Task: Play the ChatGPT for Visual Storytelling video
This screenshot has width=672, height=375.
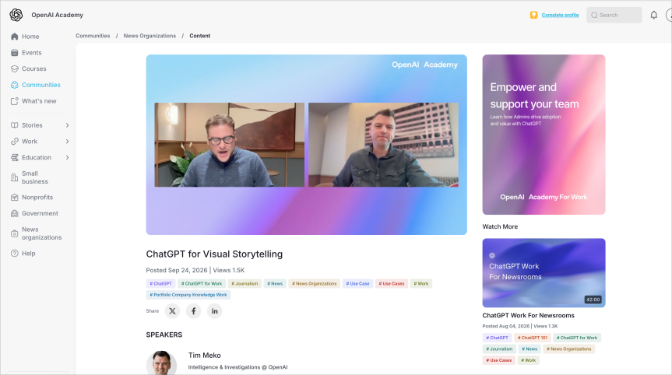Action: 307,145
